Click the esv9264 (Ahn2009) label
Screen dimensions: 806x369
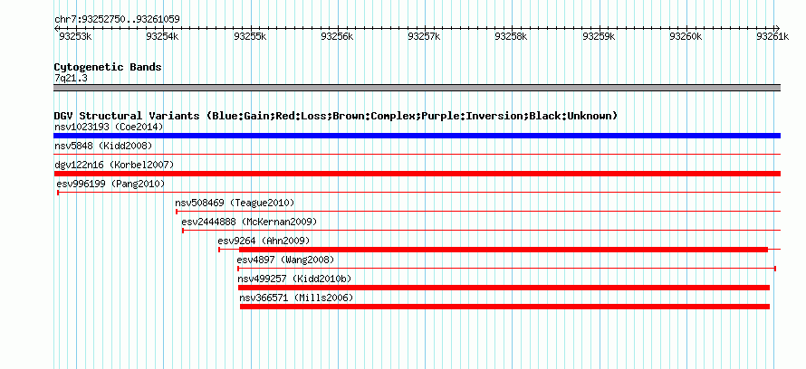tap(264, 241)
